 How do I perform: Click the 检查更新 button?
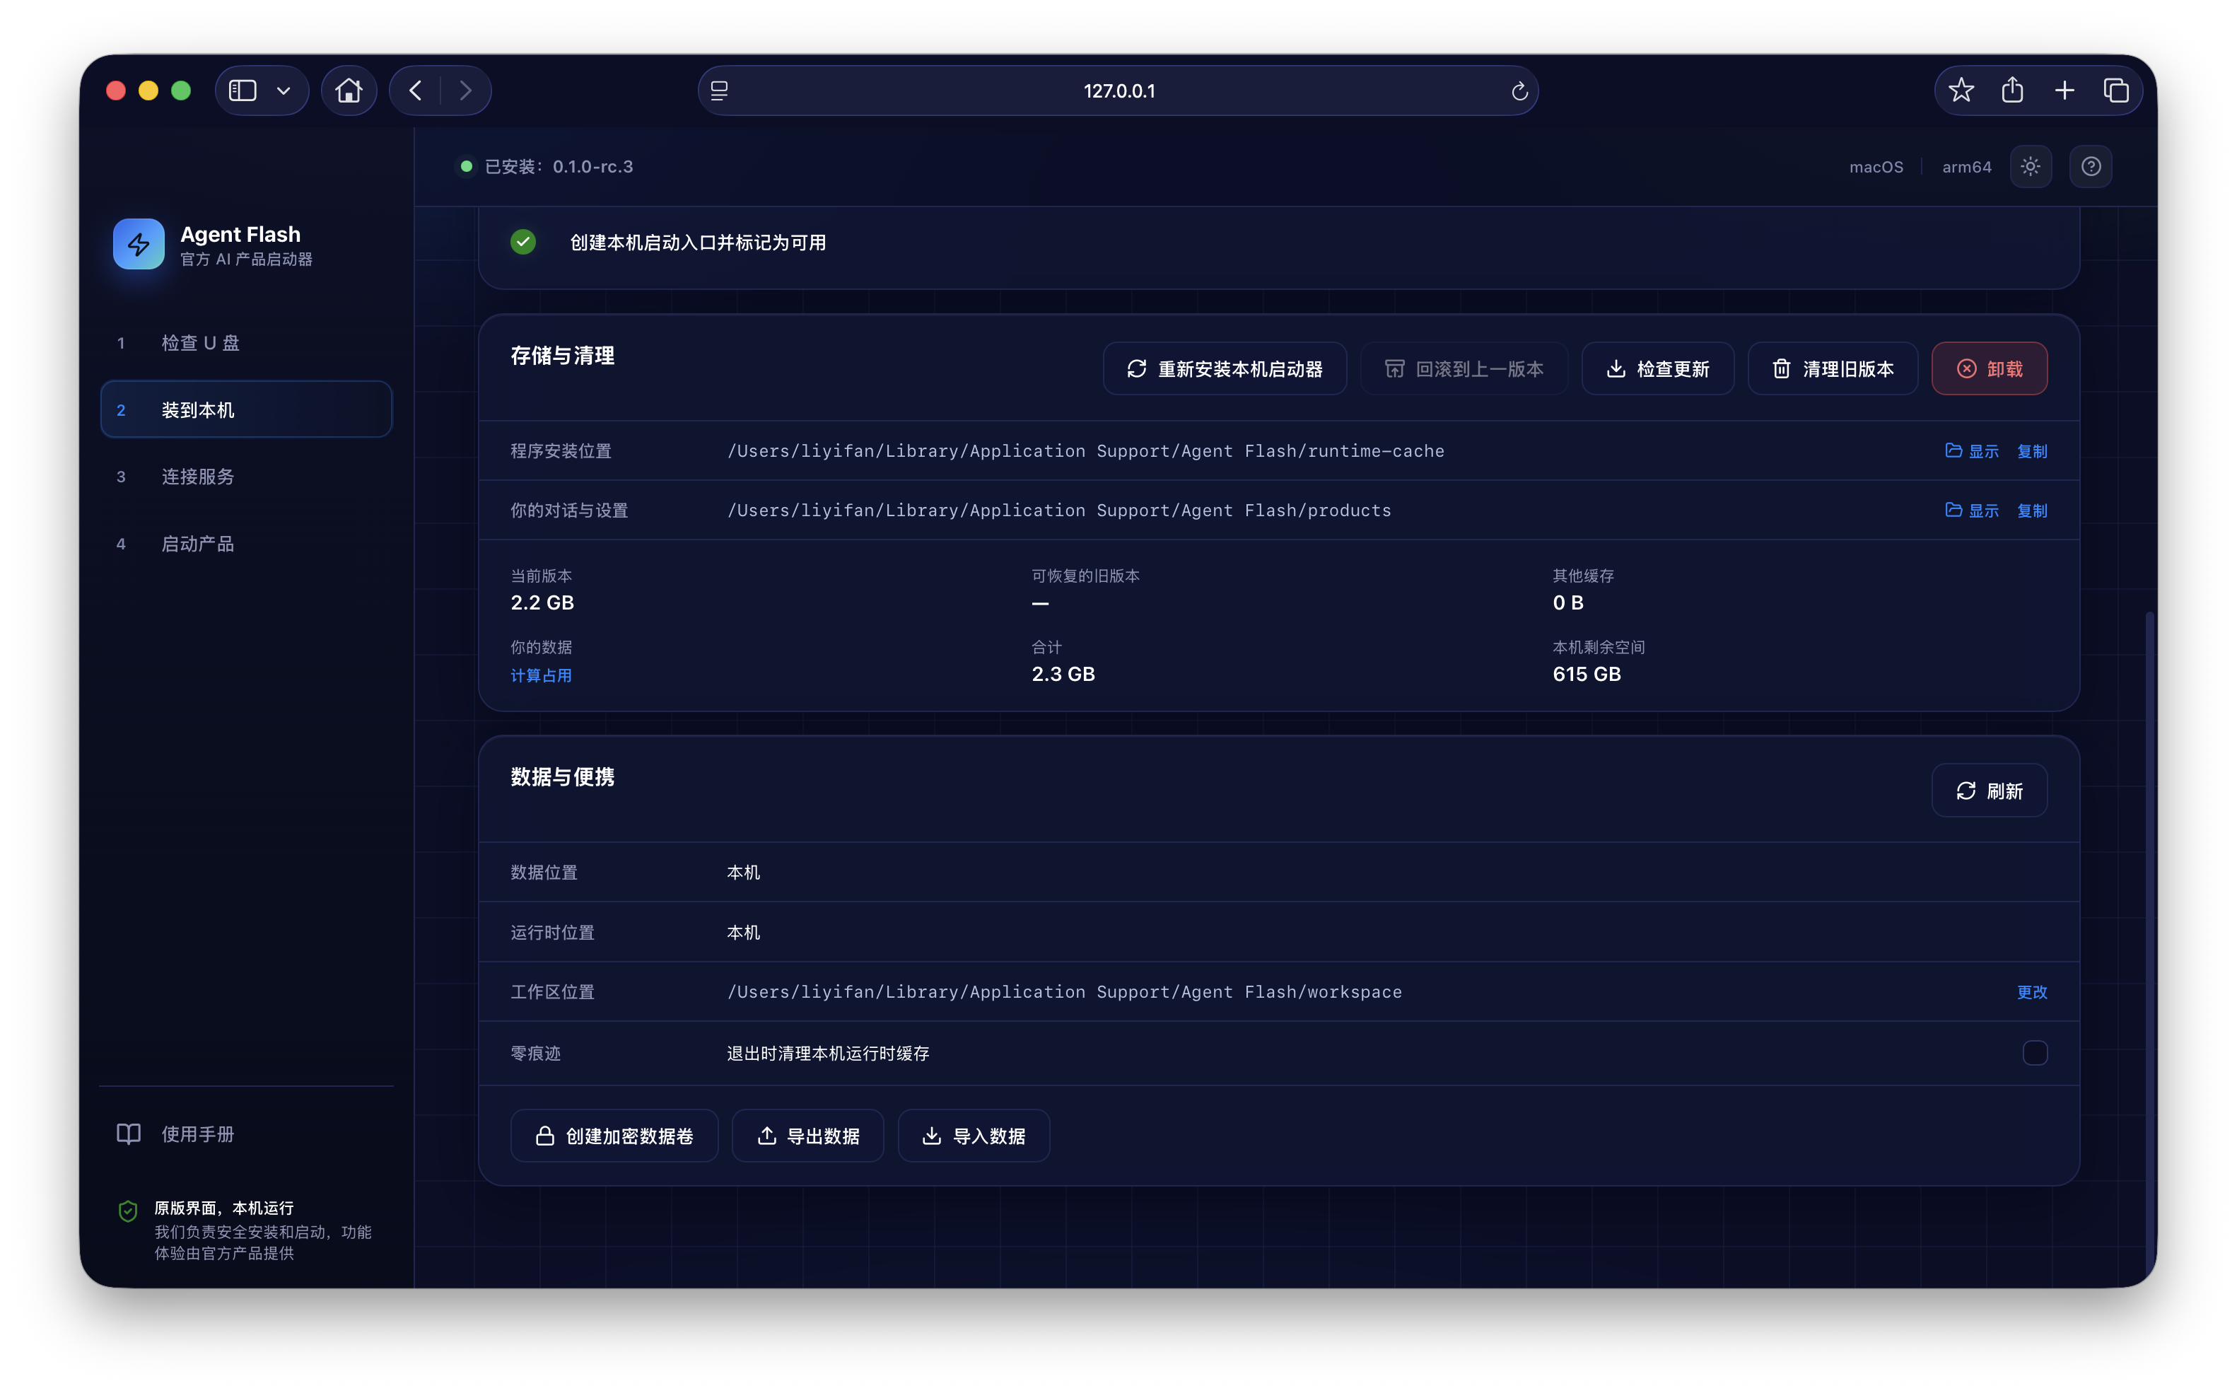(x=1657, y=368)
